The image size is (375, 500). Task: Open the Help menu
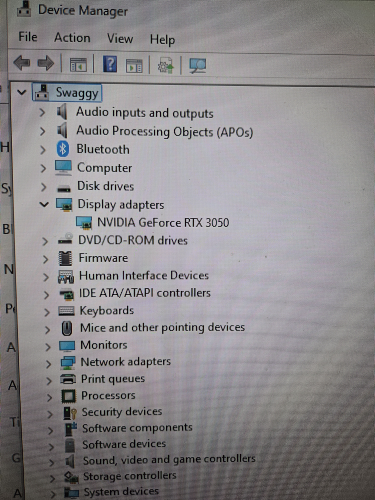tap(162, 40)
